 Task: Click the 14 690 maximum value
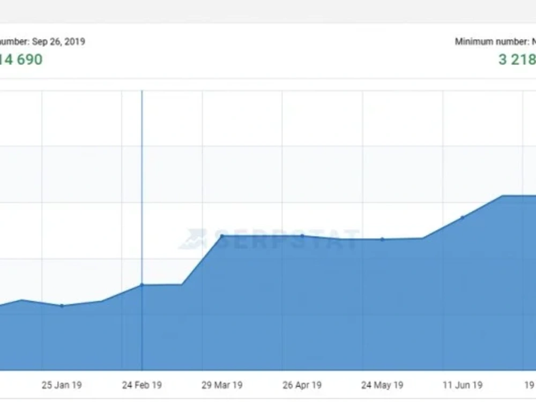(x=21, y=59)
